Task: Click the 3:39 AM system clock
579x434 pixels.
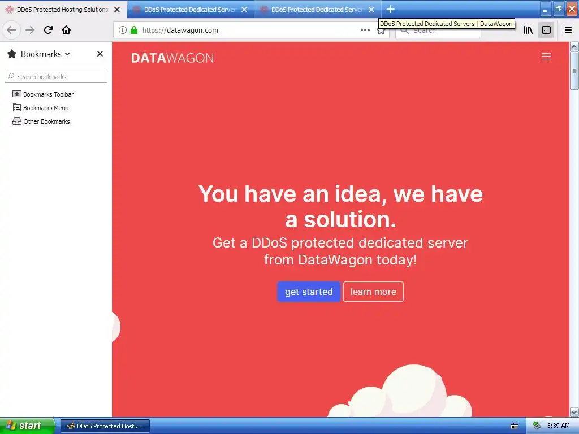Action: point(558,426)
